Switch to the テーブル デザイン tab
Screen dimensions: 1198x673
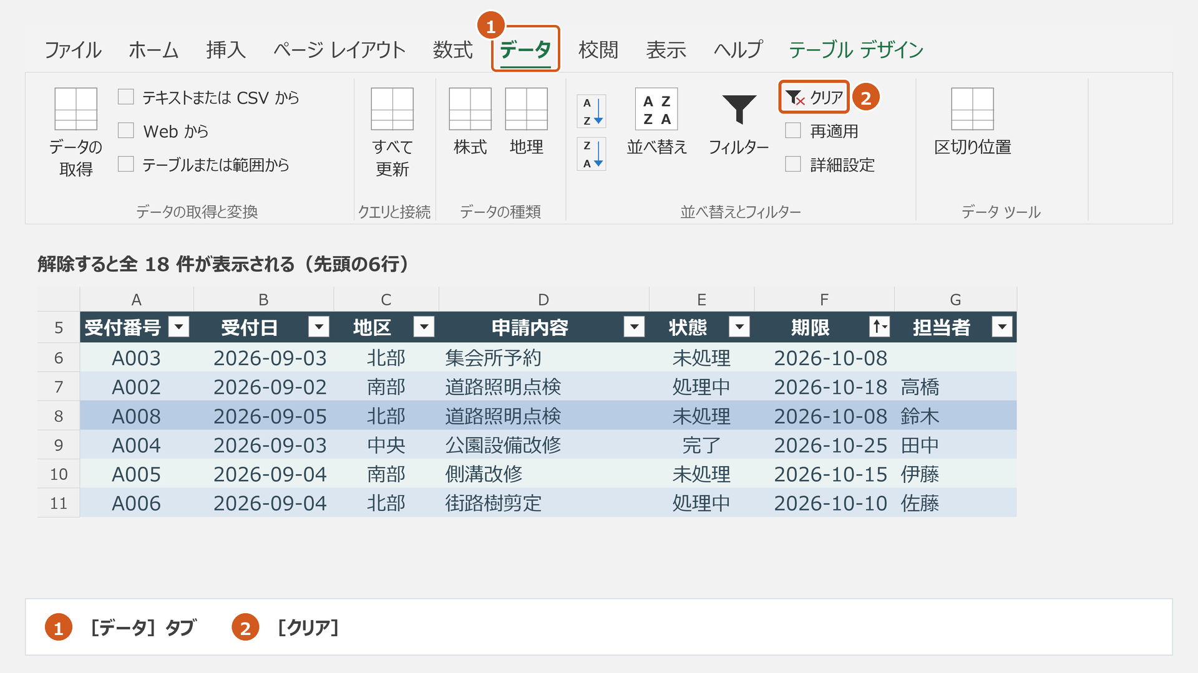point(856,50)
